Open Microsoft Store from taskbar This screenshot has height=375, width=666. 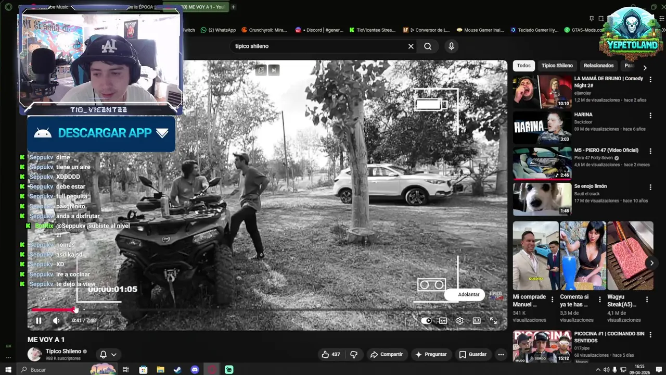tap(143, 370)
